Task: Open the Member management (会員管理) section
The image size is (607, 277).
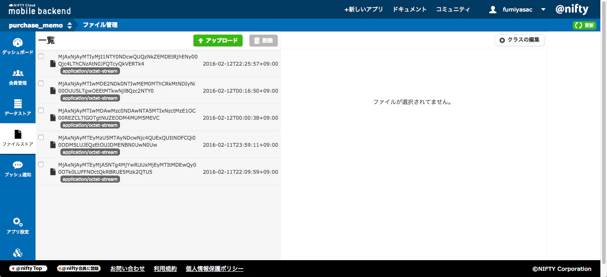Action: click(x=18, y=77)
